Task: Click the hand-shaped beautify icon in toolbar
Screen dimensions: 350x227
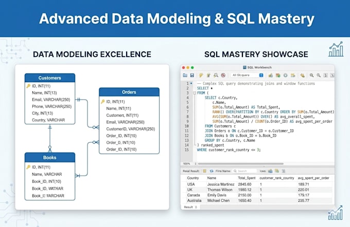Action: (303, 75)
